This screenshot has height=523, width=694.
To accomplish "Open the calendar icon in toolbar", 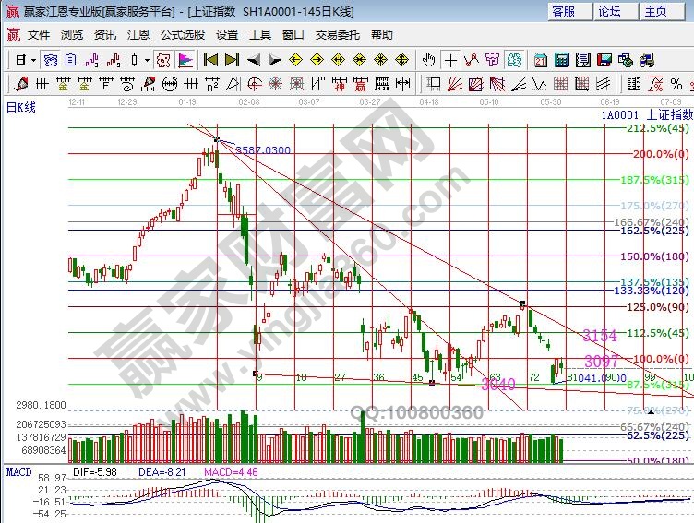I will [539, 60].
